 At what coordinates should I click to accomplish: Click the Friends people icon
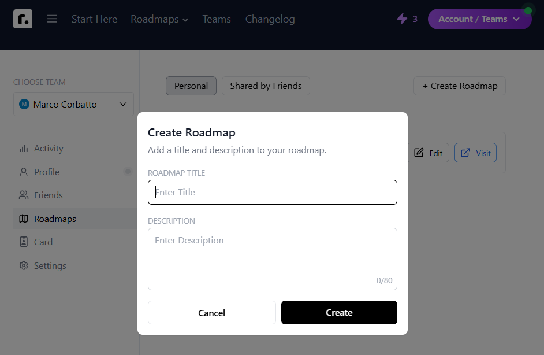[x=24, y=195]
